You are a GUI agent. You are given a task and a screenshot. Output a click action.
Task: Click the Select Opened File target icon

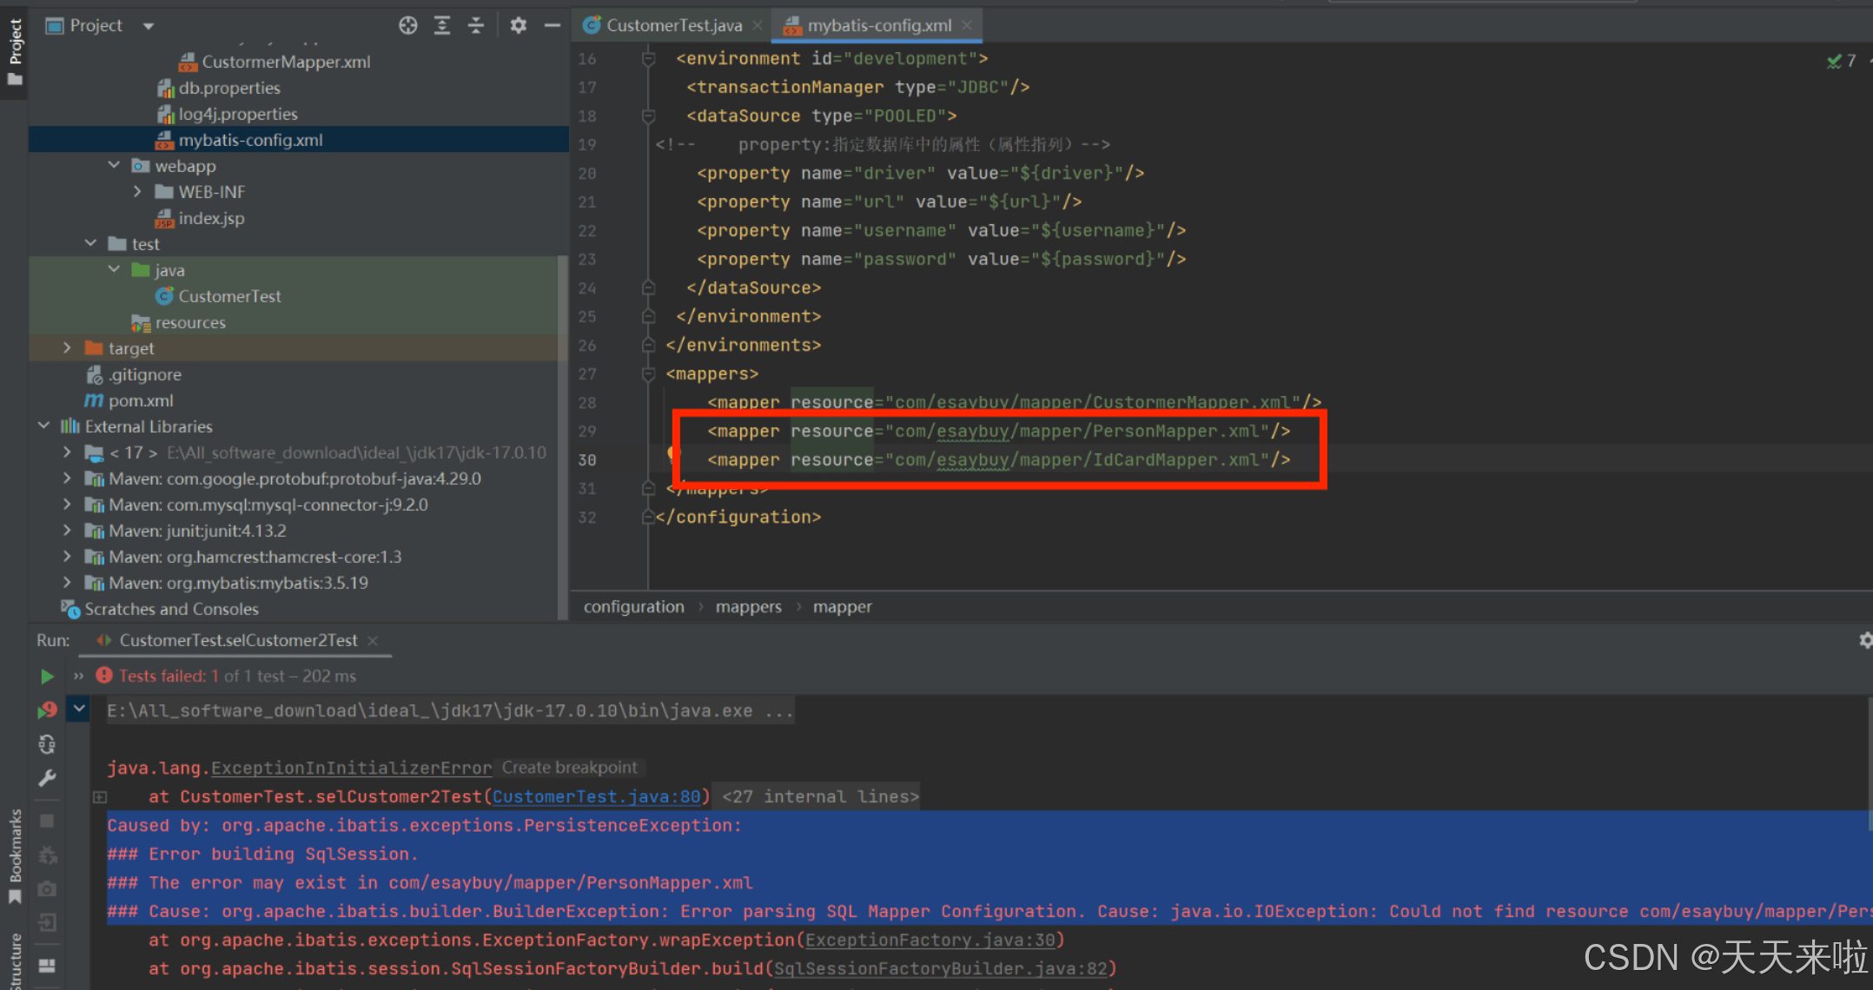(x=407, y=25)
